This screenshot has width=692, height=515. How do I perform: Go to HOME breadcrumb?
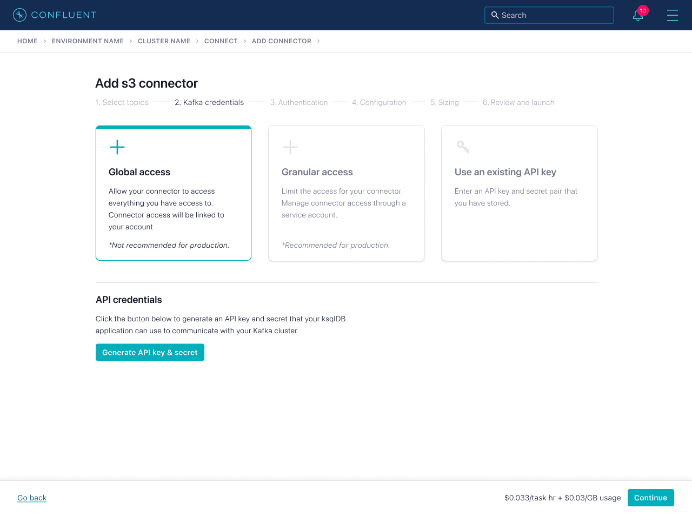pyautogui.click(x=28, y=41)
